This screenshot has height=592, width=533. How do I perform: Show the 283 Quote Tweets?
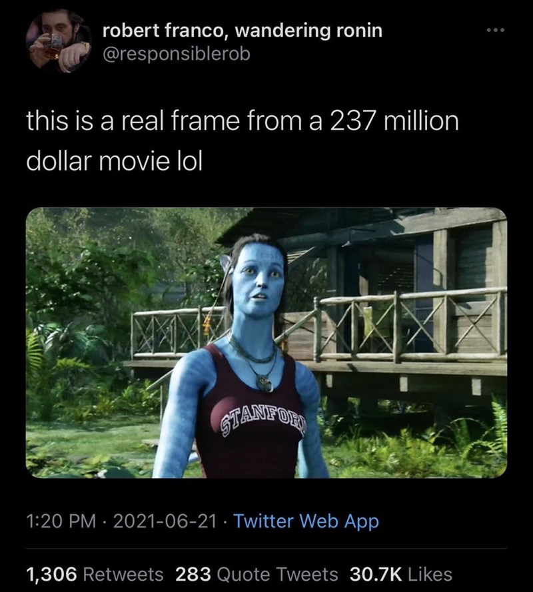(255, 573)
